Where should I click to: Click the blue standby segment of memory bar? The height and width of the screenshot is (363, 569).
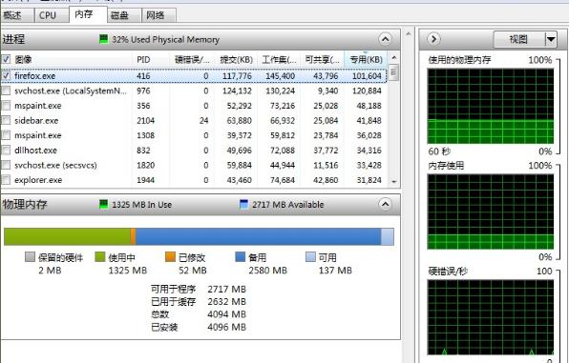click(259, 236)
